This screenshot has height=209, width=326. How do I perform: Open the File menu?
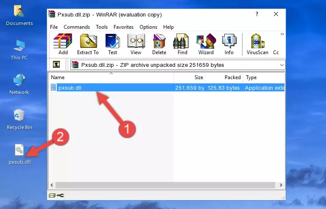(x=54, y=27)
